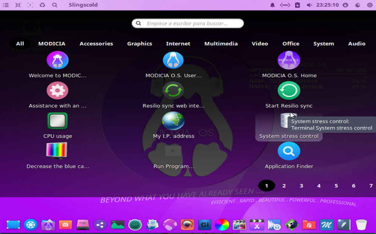Open notifications bell in top panel
Screen dimensions: 376x234
tap(272, 5)
